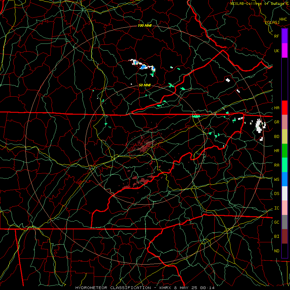Click the large white dry snow echo
The height and width of the screenshot is (290, 290).
click(x=259, y=126)
